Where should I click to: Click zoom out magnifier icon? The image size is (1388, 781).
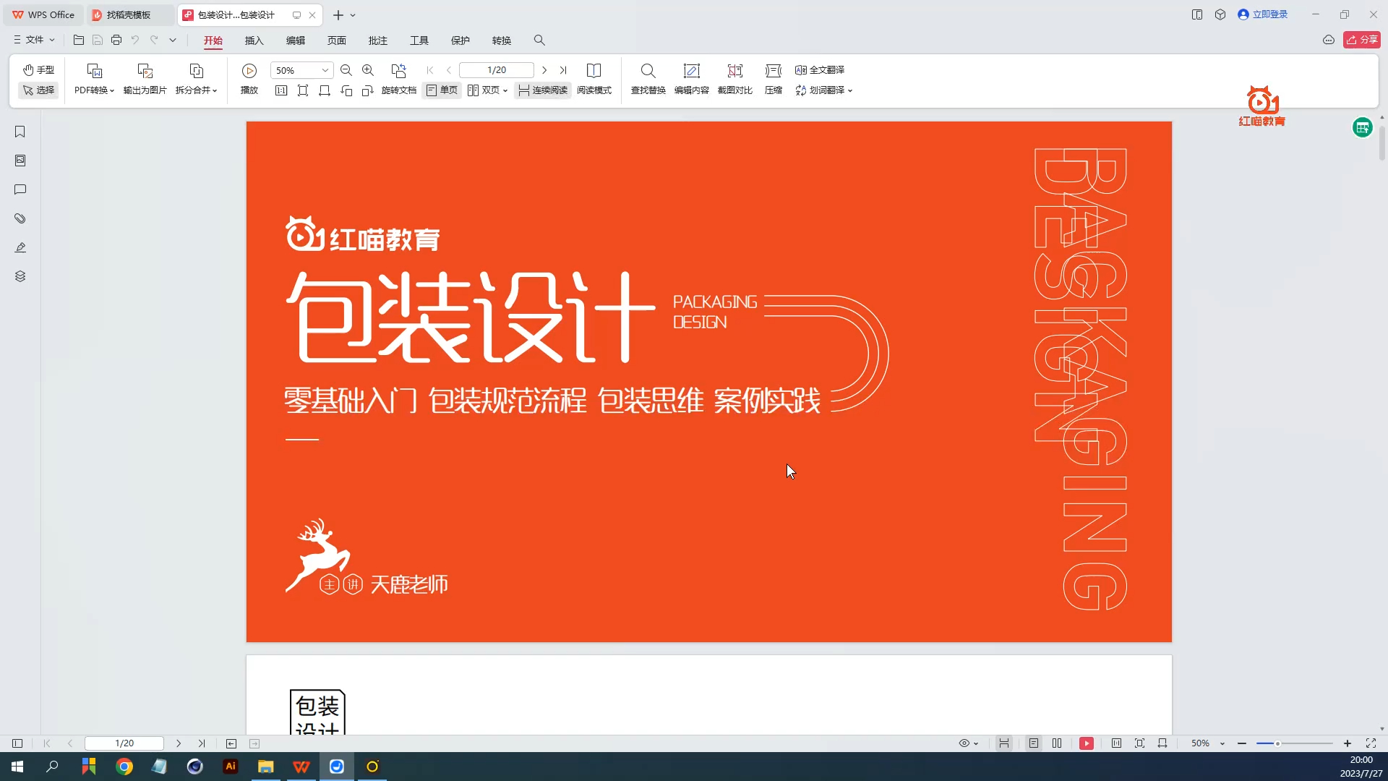coord(346,70)
